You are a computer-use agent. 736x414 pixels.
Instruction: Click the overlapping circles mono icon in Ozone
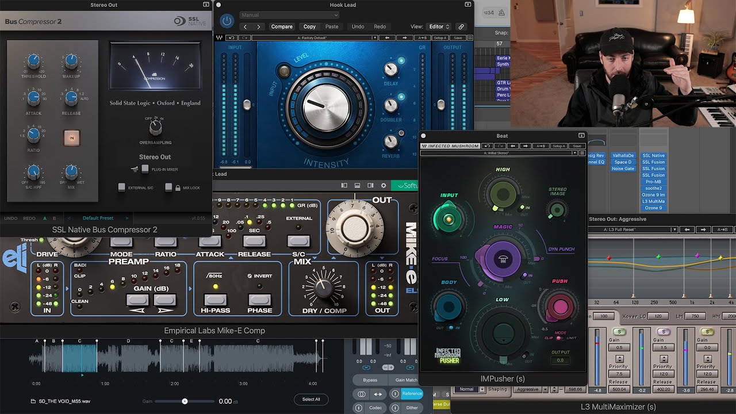tap(361, 394)
